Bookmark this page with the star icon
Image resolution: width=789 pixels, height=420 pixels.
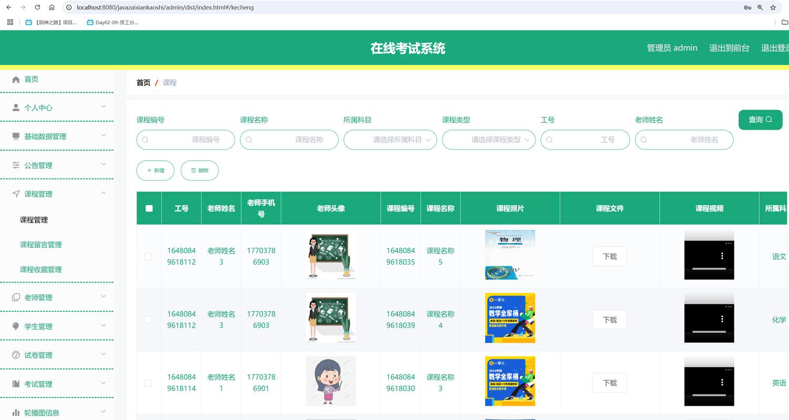pyautogui.click(x=773, y=7)
